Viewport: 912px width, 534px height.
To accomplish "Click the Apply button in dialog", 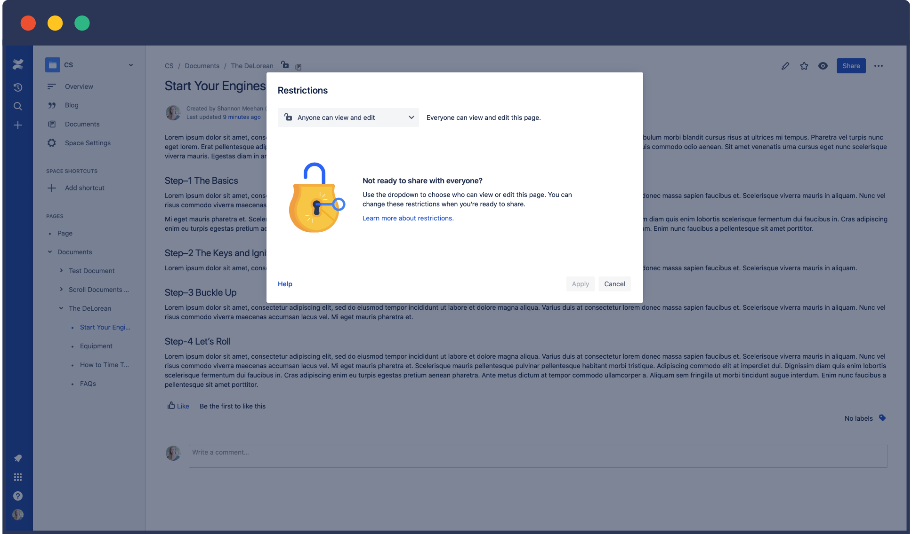I will click(581, 284).
